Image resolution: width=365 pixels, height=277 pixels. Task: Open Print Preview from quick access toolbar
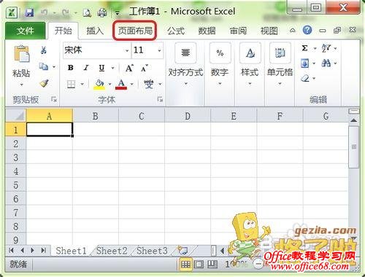point(87,12)
